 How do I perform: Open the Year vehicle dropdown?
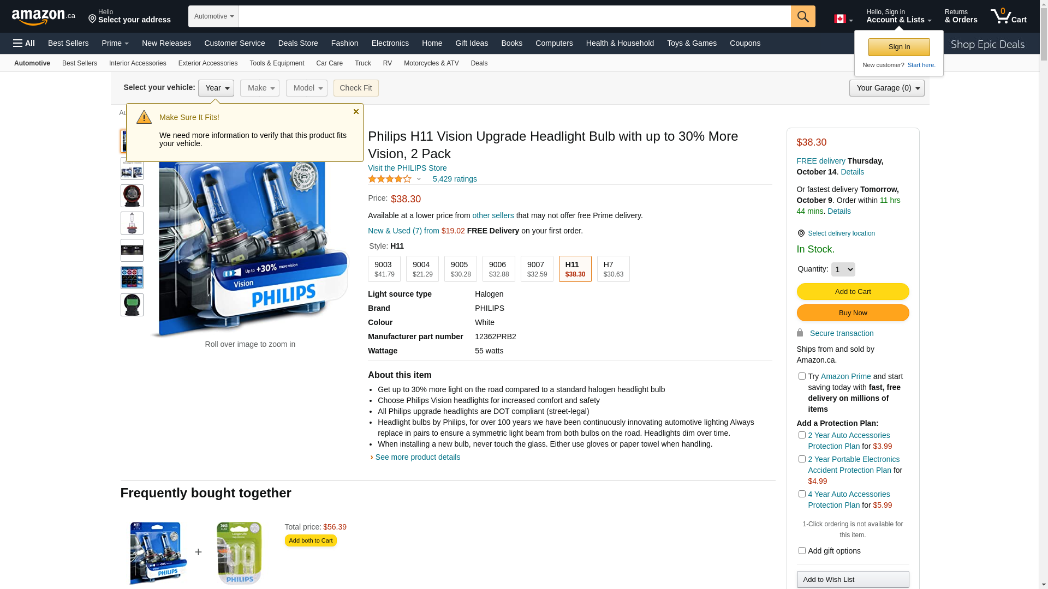(216, 88)
